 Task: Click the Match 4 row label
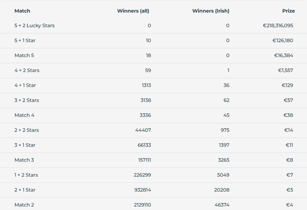pyautogui.click(x=24, y=115)
